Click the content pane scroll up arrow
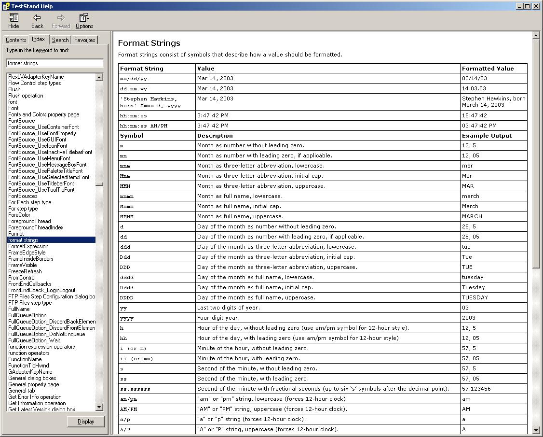Screen dimensions: 543x437 536,35
